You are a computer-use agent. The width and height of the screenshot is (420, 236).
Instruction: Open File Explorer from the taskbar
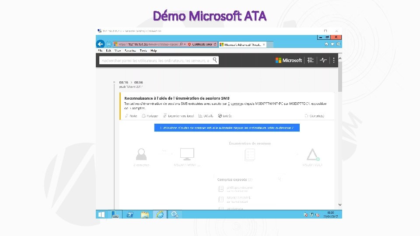point(145,214)
